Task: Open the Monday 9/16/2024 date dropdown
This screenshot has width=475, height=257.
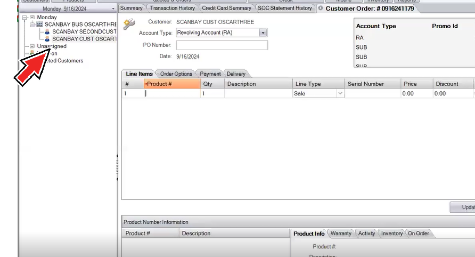Action: point(113,9)
